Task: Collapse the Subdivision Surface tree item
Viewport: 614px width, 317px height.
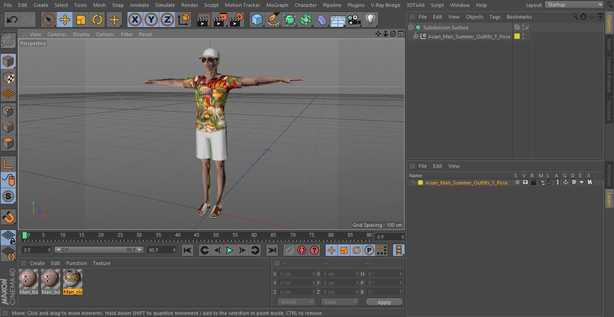Action: [411, 27]
